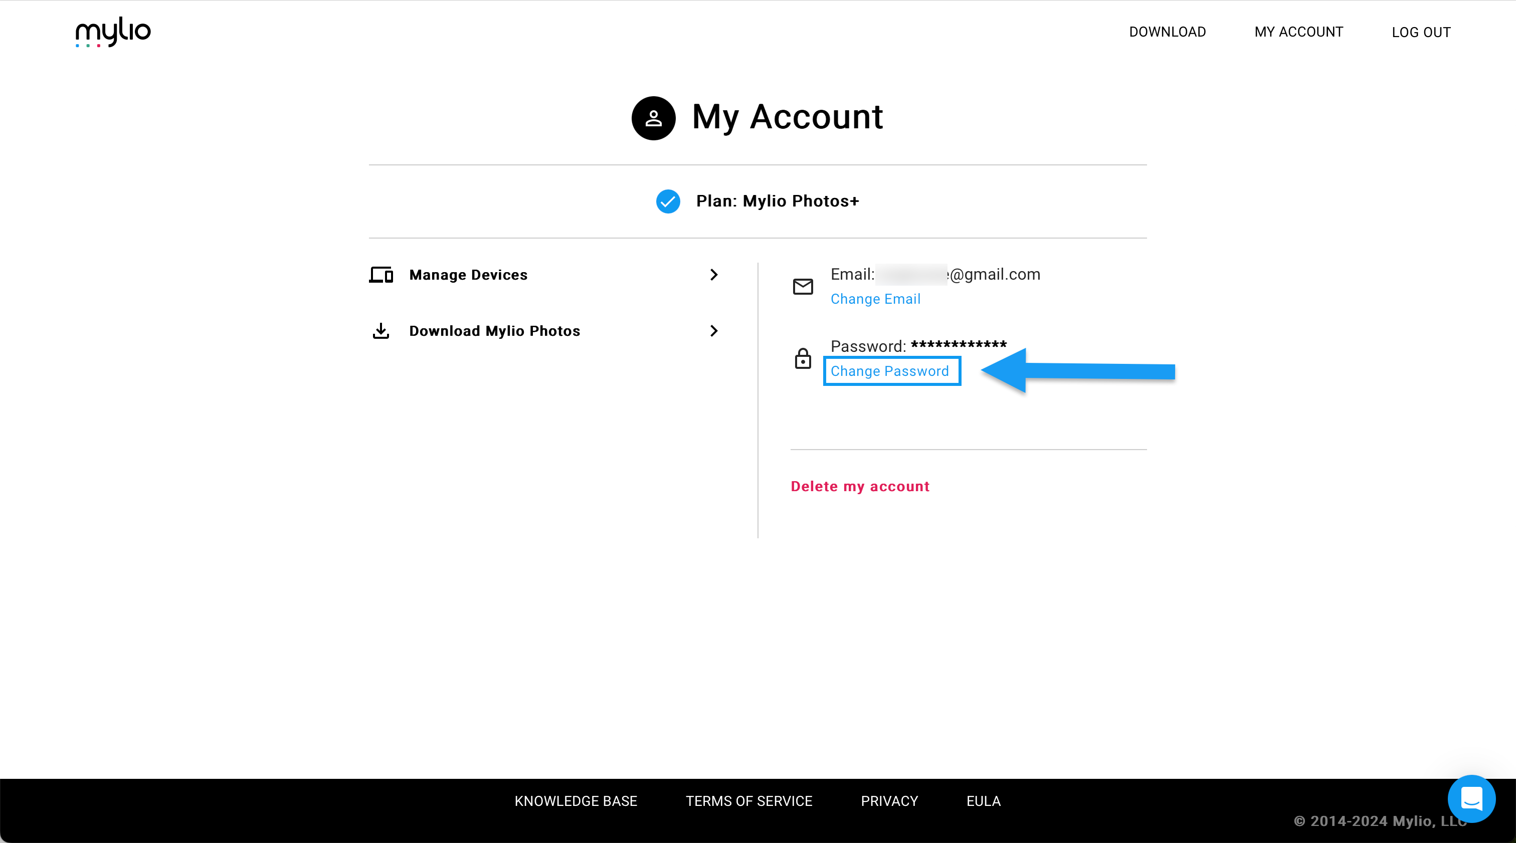This screenshot has height=843, width=1516.
Task: Click the profile avatar icon
Action: (x=653, y=118)
